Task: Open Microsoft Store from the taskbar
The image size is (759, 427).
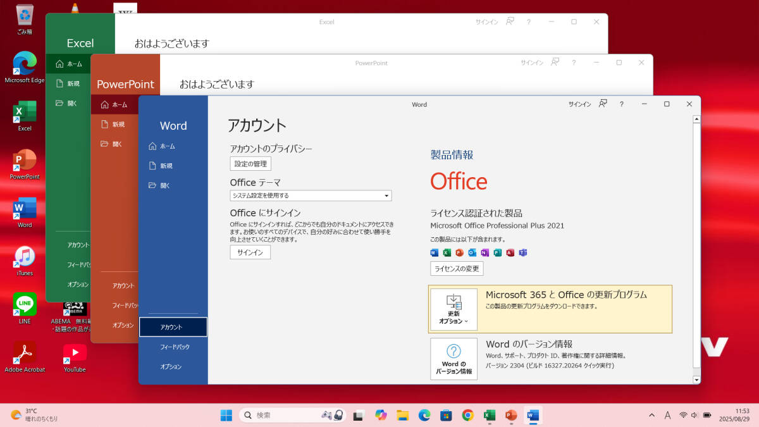Action: [x=446, y=415]
